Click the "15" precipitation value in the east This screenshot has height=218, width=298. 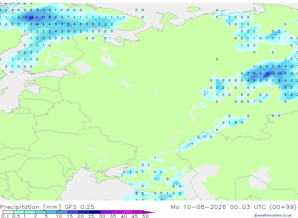point(267,73)
